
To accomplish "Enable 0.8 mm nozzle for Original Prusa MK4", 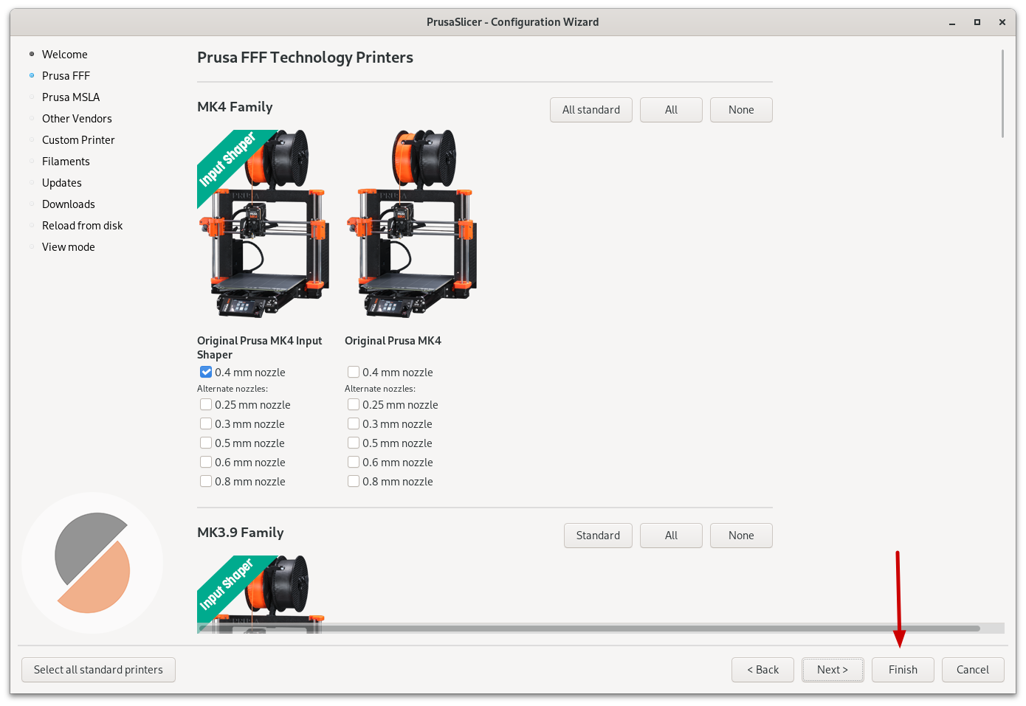I will (x=354, y=482).
